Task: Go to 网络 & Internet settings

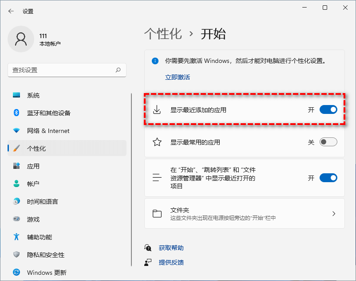Action: [x=67, y=131]
